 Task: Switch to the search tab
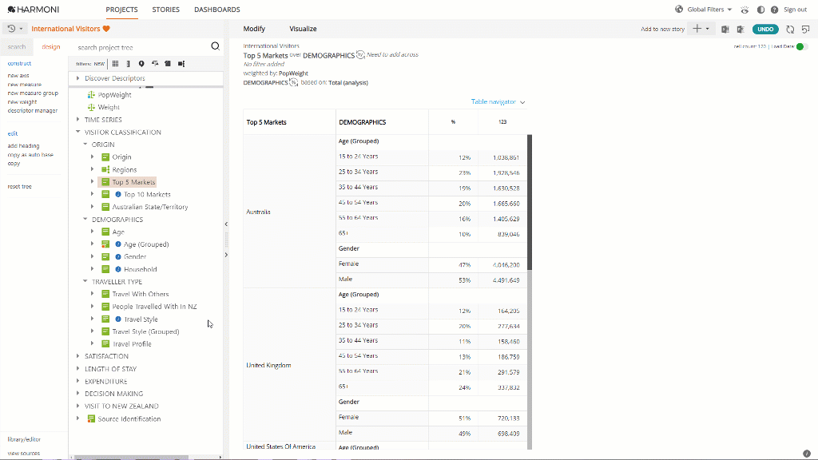tap(17, 47)
